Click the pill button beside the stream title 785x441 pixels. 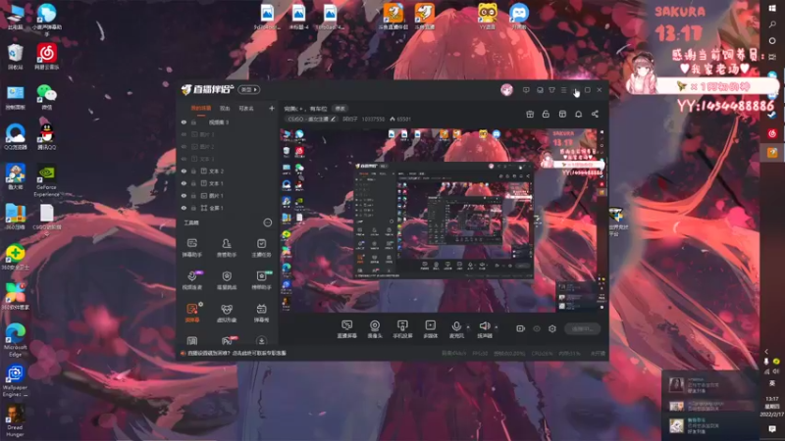(340, 108)
